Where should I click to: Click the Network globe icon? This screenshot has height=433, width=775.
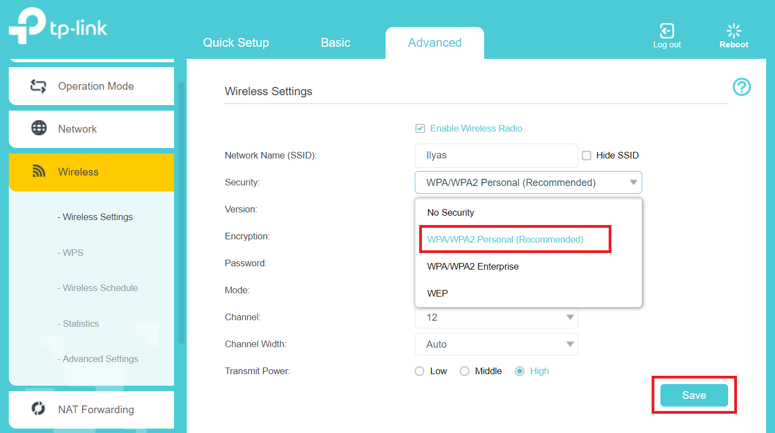point(39,129)
